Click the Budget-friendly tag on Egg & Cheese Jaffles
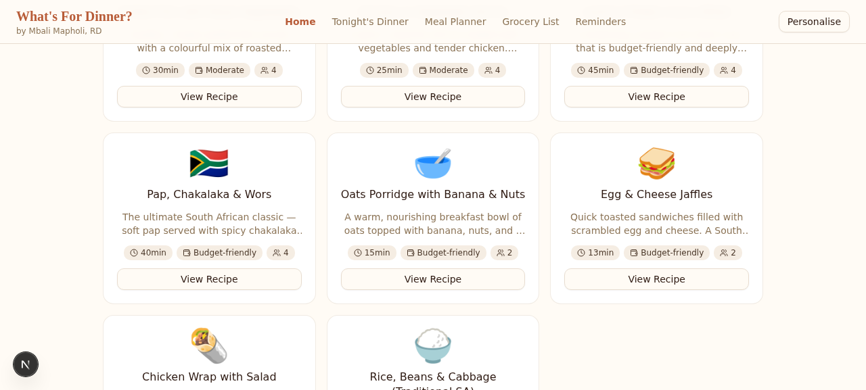This screenshot has height=390, width=866. point(667,253)
